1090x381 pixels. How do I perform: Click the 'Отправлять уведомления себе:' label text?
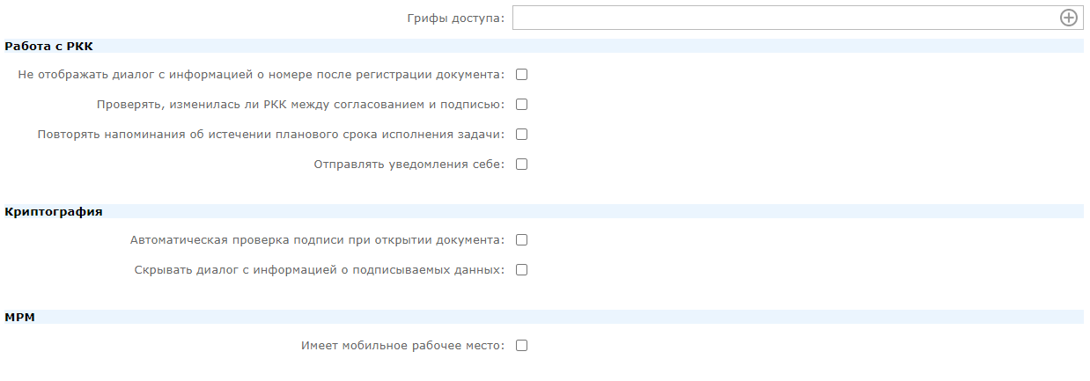tap(409, 165)
